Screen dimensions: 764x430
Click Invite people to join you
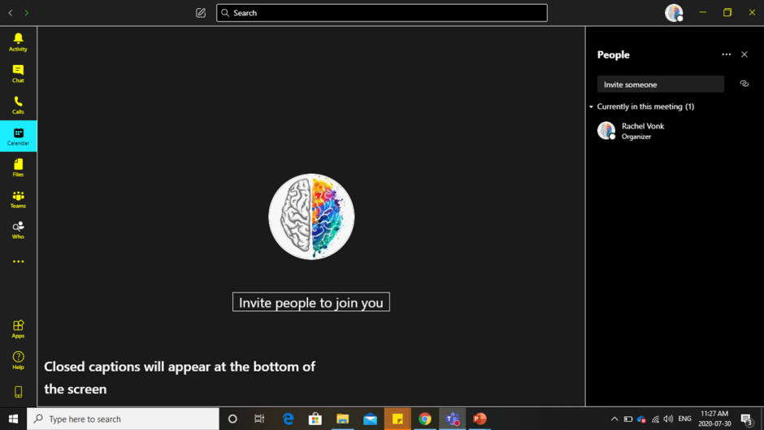[310, 302]
